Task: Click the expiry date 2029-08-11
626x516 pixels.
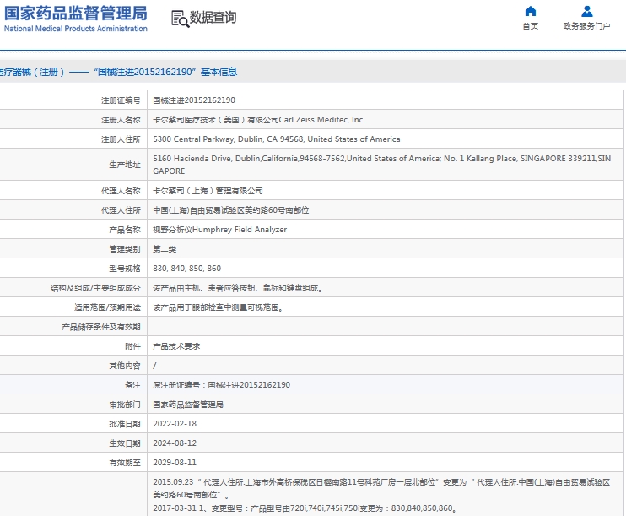Action: tap(174, 463)
